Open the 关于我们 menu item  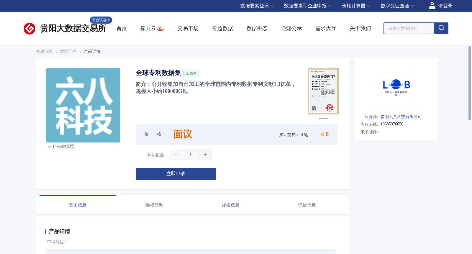360,28
